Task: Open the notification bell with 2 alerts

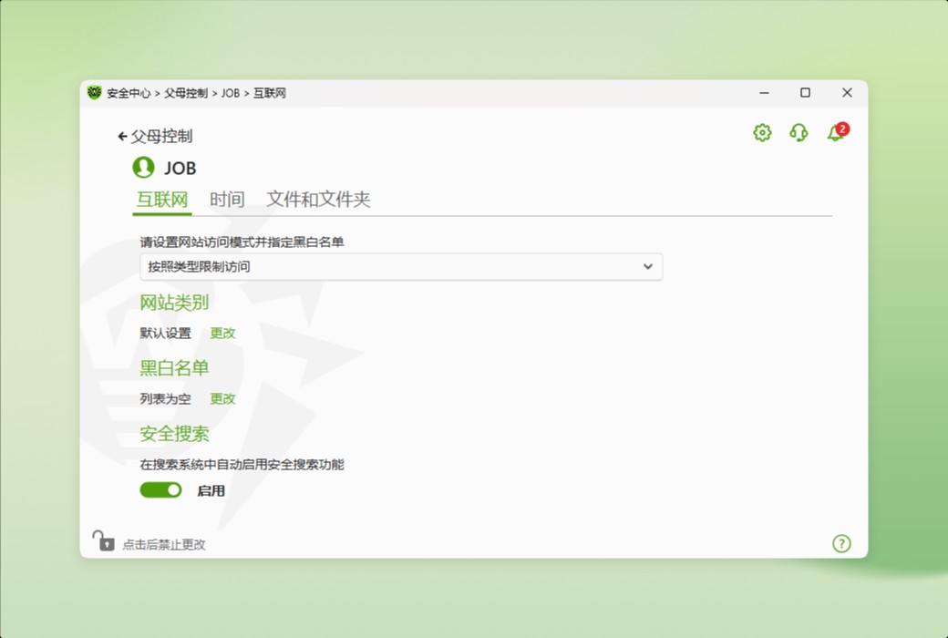Action: click(x=834, y=133)
